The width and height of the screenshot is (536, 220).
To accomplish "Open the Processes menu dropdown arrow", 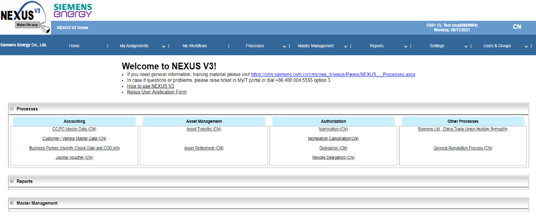I will tap(284, 46).
